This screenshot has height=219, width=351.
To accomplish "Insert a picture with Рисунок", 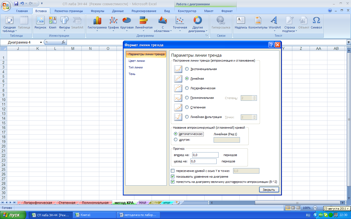I will pos(40,23).
